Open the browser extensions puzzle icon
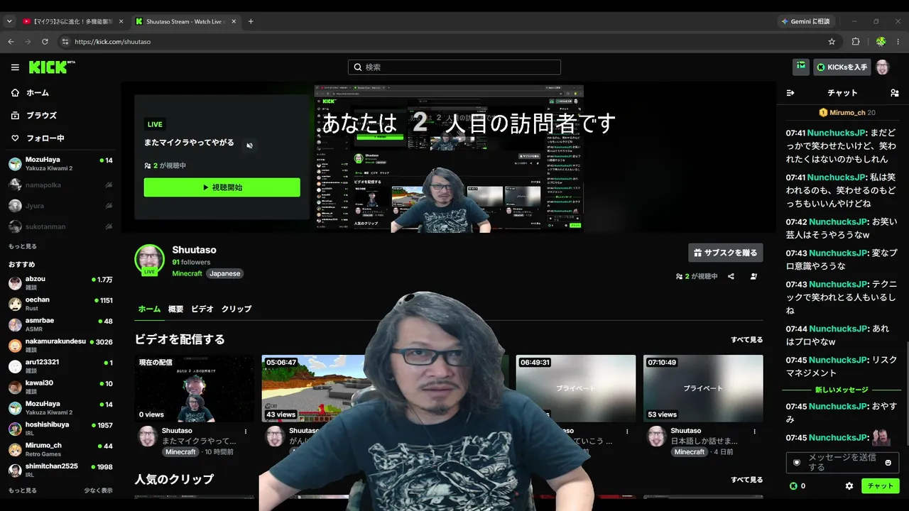 click(x=856, y=42)
